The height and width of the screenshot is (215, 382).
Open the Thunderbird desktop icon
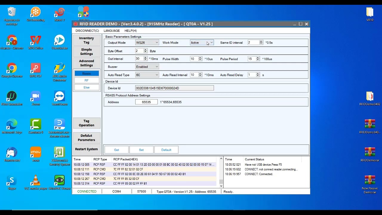pyautogui.click(x=12, y=154)
